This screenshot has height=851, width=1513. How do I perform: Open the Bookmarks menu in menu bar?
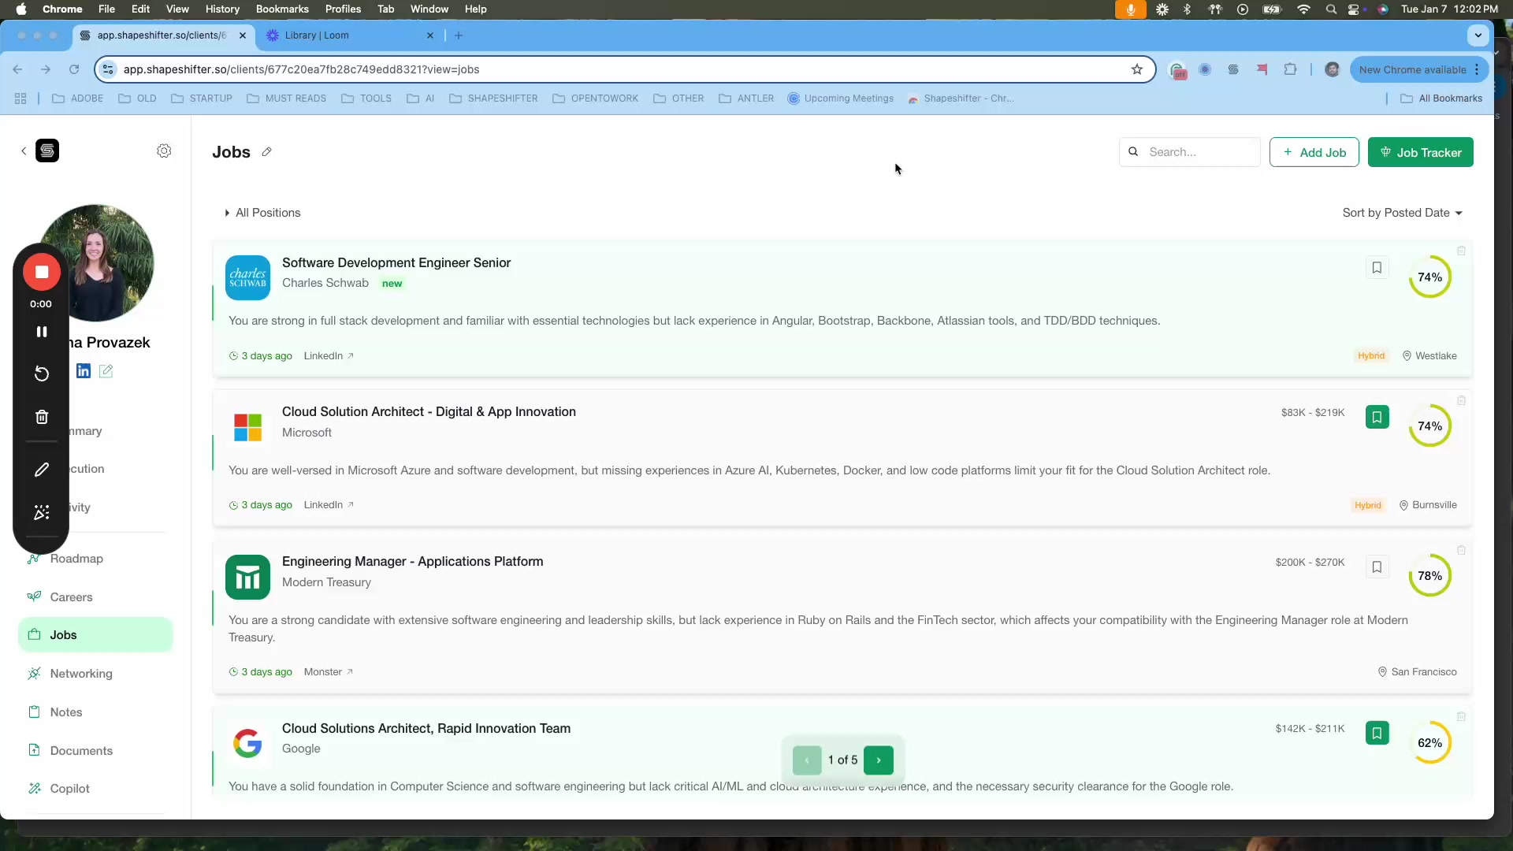[281, 9]
